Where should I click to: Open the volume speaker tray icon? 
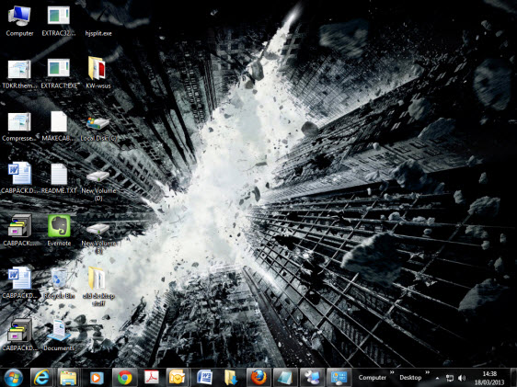[x=462, y=378]
